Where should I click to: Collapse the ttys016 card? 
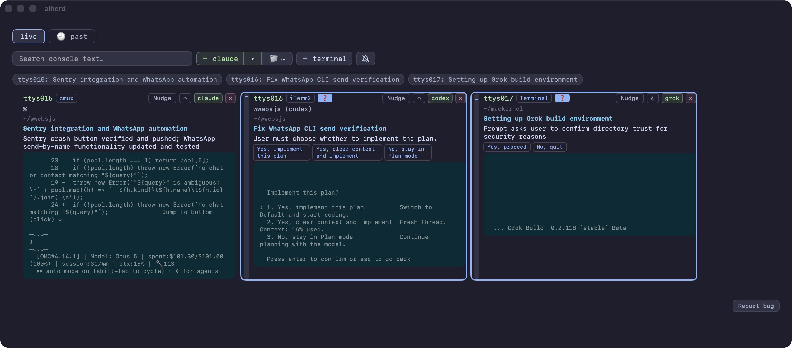[246, 97]
